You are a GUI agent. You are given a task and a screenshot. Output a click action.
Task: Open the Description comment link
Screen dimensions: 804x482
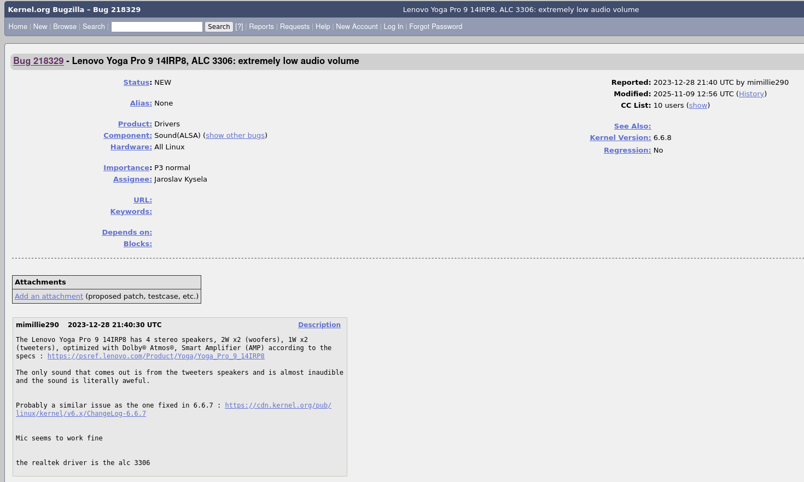319,325
